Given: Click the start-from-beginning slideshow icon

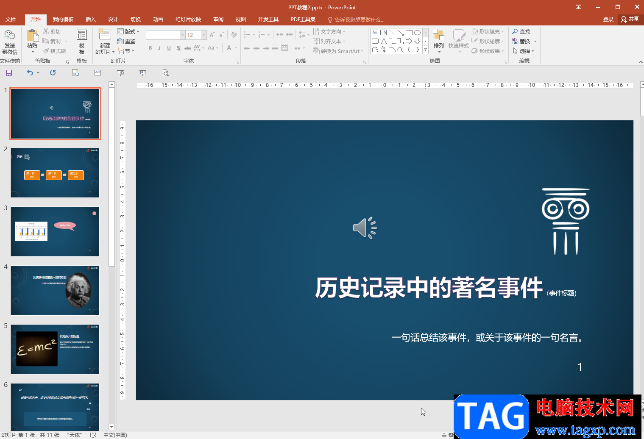Looking at the screenshot, I should pos(120,73).
